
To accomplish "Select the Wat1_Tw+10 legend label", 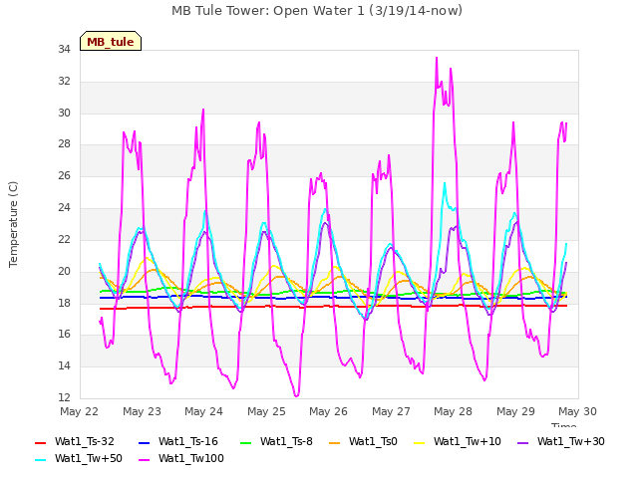I will click(468, 442).
